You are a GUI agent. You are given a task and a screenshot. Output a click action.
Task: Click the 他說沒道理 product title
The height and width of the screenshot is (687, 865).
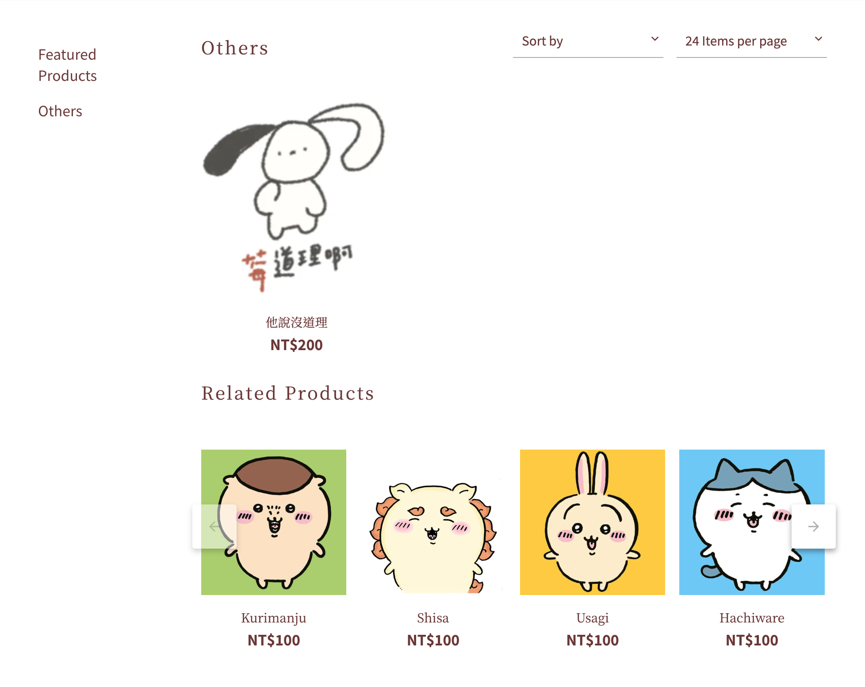tap(296, 322)
